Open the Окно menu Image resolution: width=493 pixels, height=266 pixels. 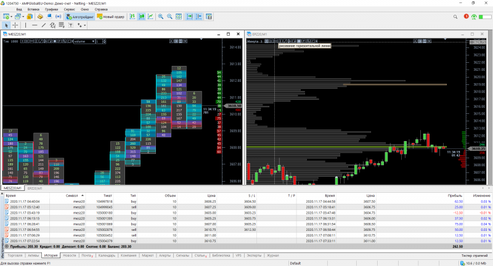(84, 9)
